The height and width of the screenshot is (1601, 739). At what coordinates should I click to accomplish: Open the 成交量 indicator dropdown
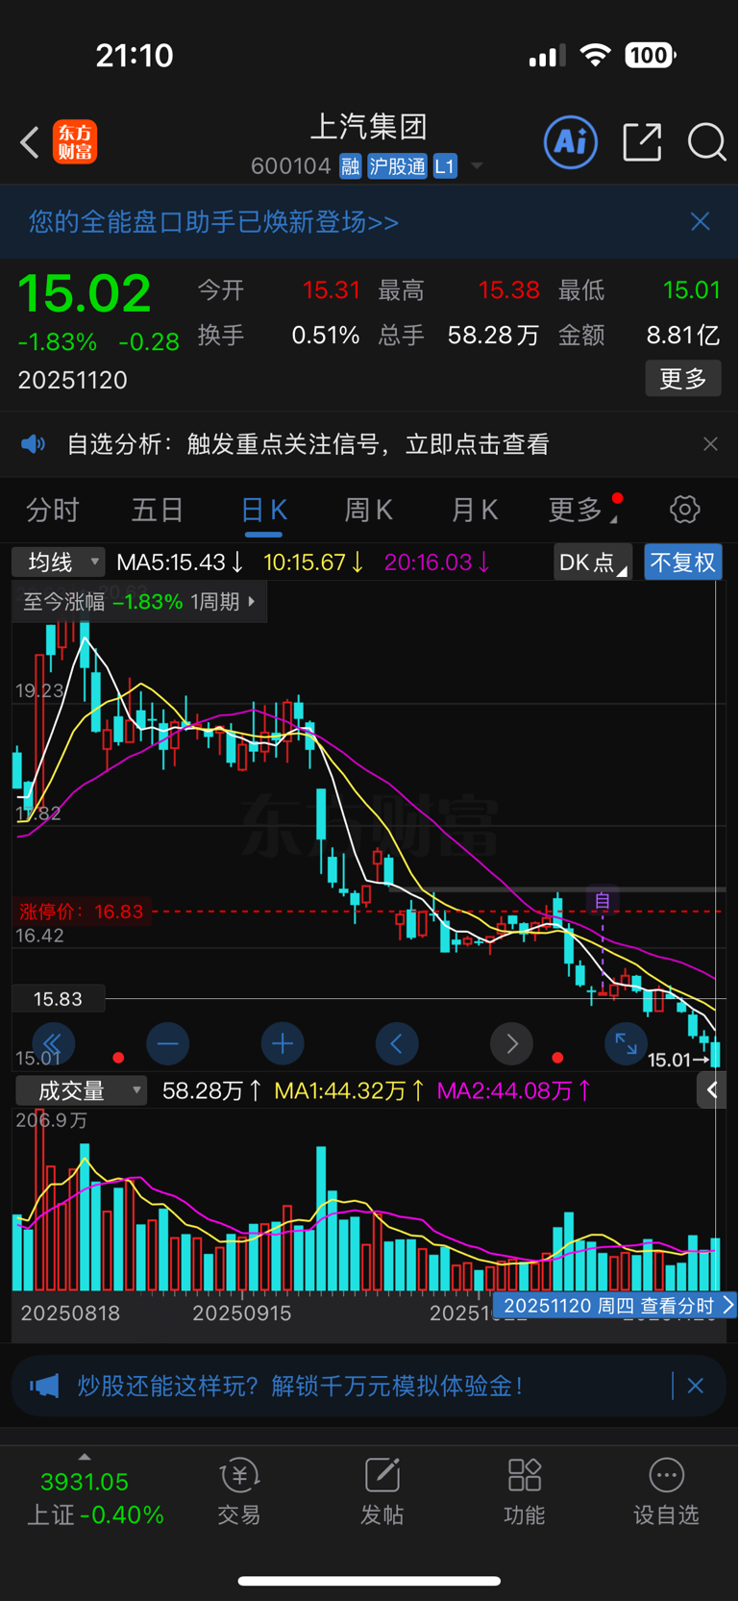(81, 1090)
